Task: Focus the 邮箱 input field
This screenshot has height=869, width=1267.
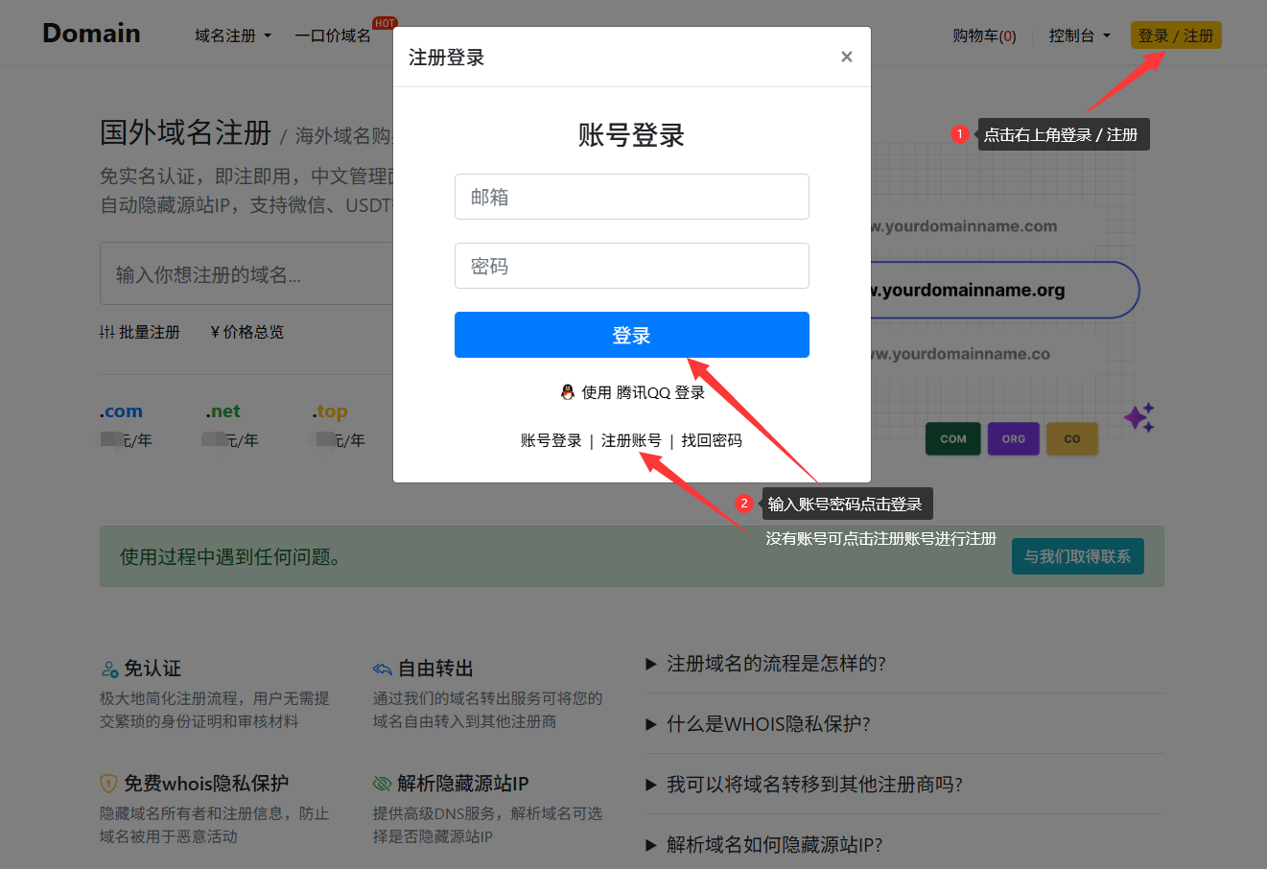Action: click(x=631, y=197)
